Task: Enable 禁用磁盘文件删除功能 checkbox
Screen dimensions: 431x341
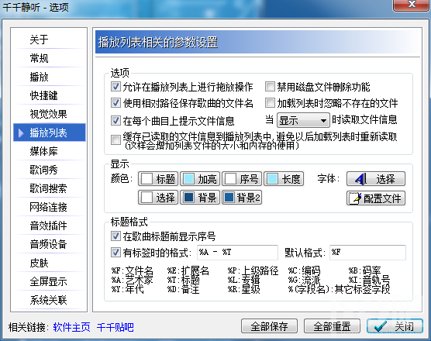Action: point(270,87)
